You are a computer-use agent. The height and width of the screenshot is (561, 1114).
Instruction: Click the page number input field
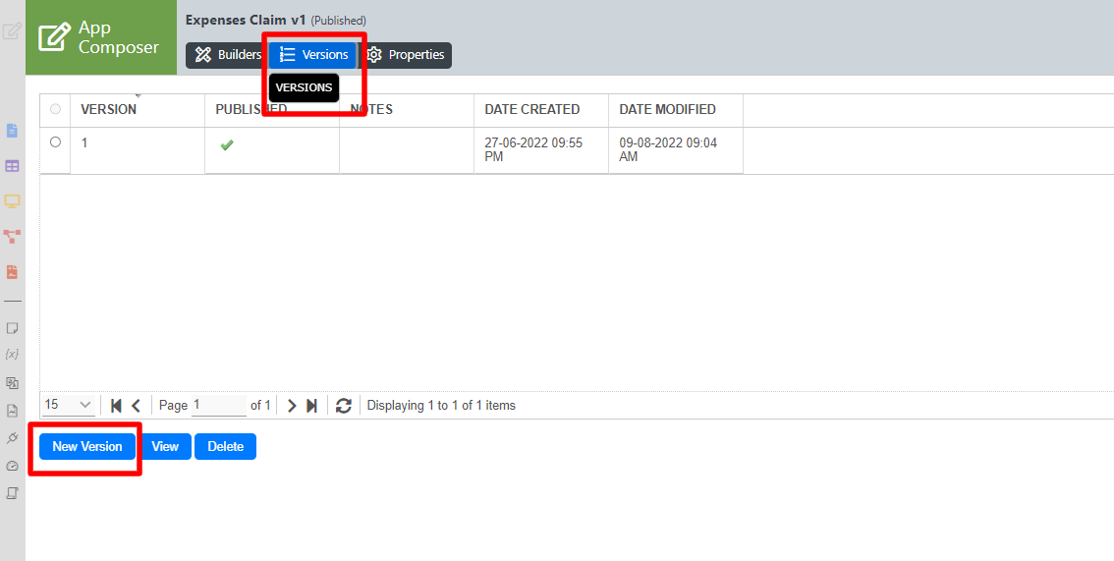(x=219, y=405)
